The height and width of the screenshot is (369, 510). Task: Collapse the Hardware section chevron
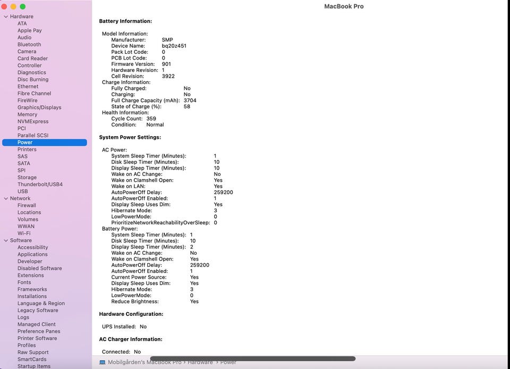(6, 16)
